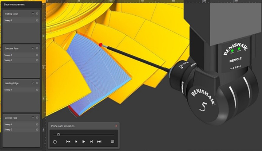This screenshot has height=151, width=262.
Task: Select Sweep 1 under Concave Face
Action: pos(21,55)
